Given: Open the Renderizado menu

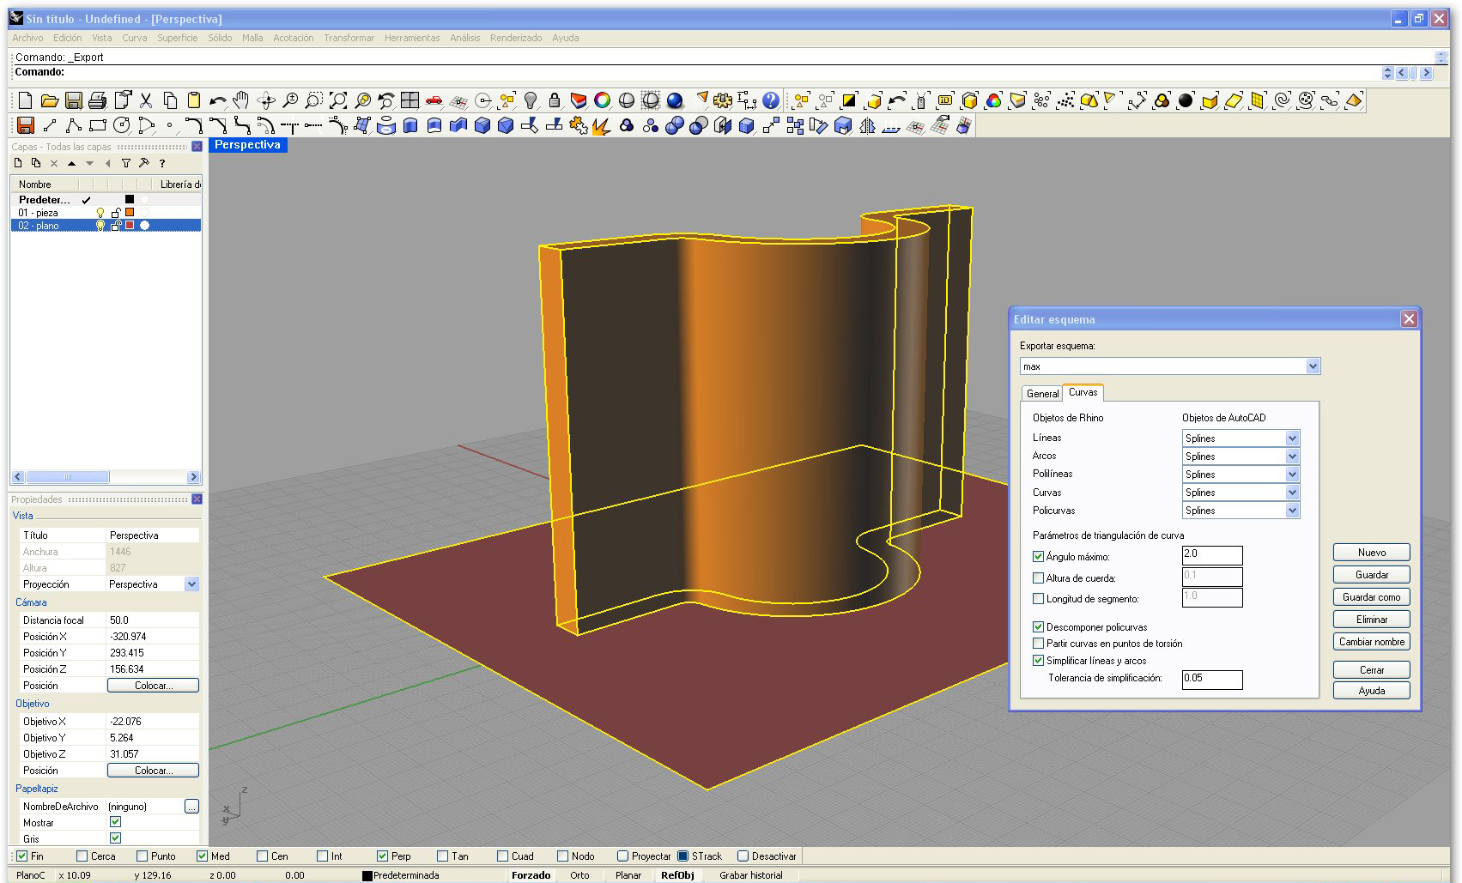Looking at the screenshot, I should [516, 38].
